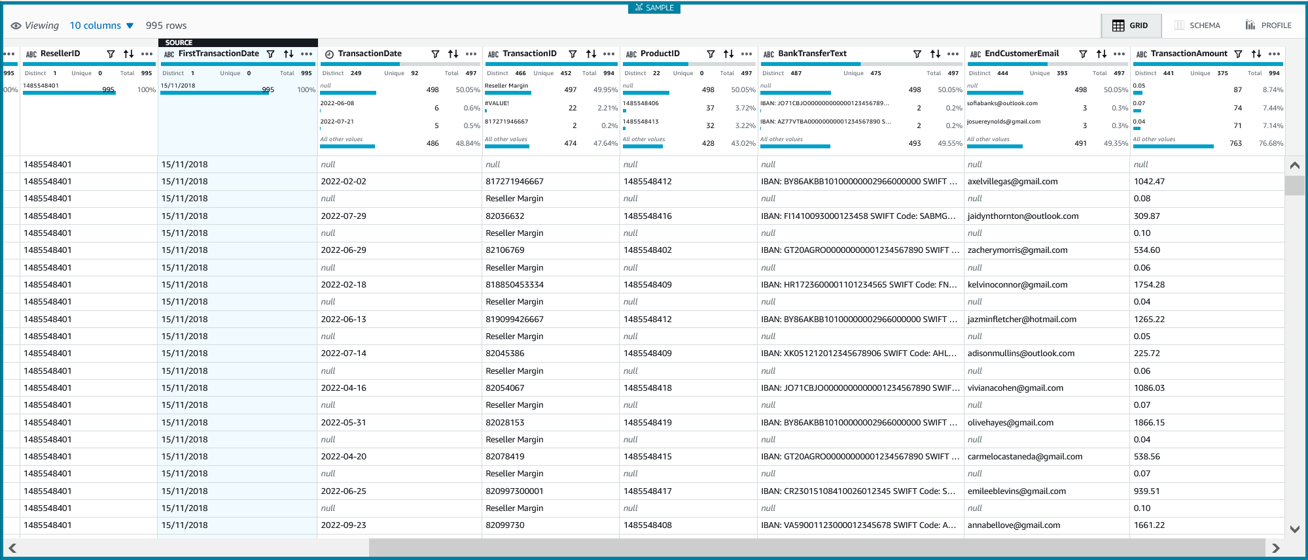
Task: Open more options for ProductID column
Action: pos(747,54)
